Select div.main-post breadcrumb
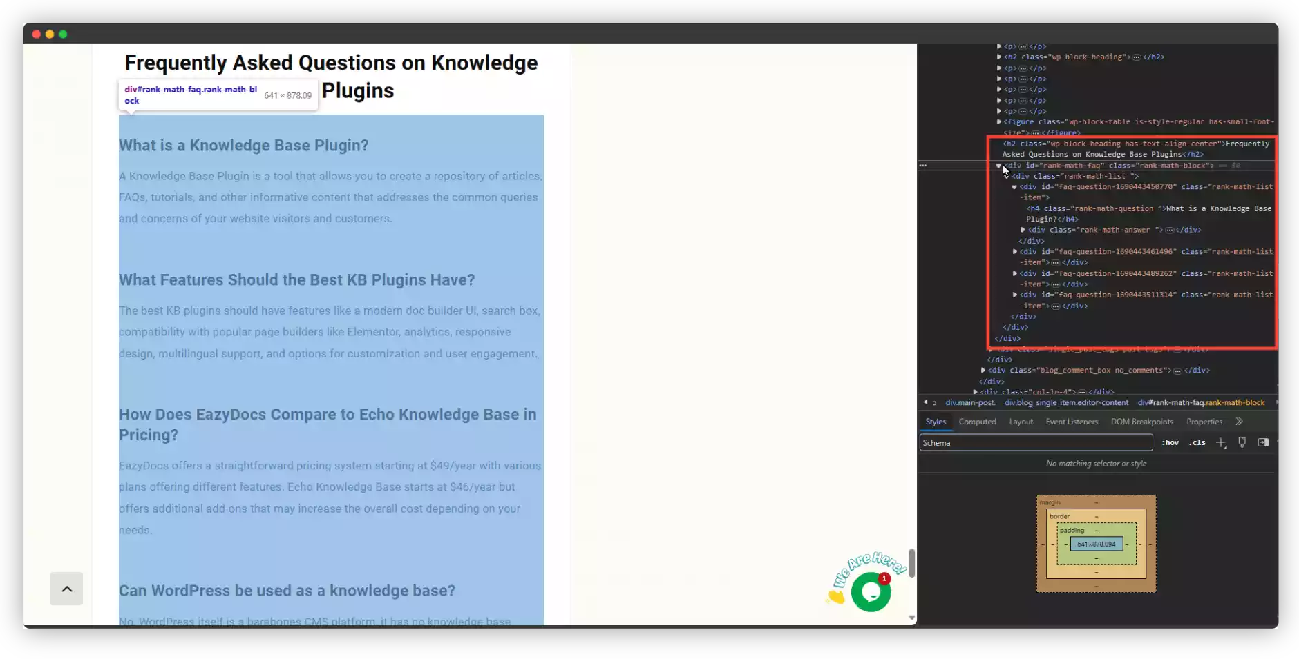Screen dimensions: 1299x659 (970, 402)
